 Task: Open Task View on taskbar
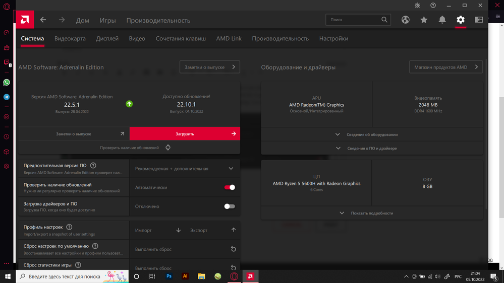(152, 276)
